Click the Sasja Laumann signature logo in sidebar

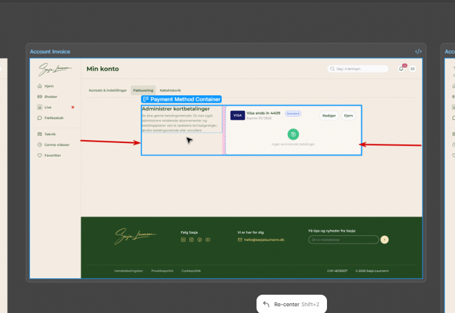pos(55,69)
